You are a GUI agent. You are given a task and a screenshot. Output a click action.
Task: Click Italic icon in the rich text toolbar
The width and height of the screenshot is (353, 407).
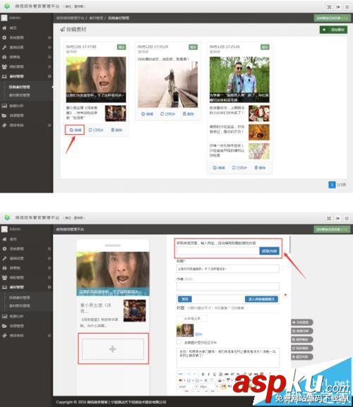point(208,374)
